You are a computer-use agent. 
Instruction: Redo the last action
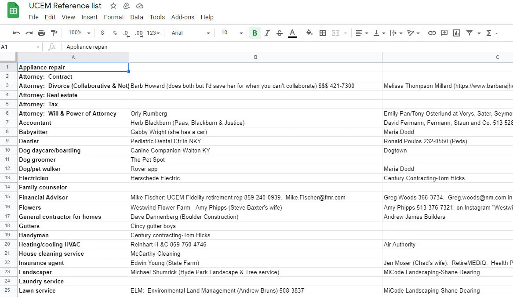29,33
